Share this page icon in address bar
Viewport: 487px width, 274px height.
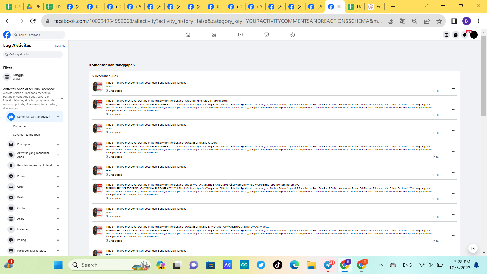(x=427, y=21)
